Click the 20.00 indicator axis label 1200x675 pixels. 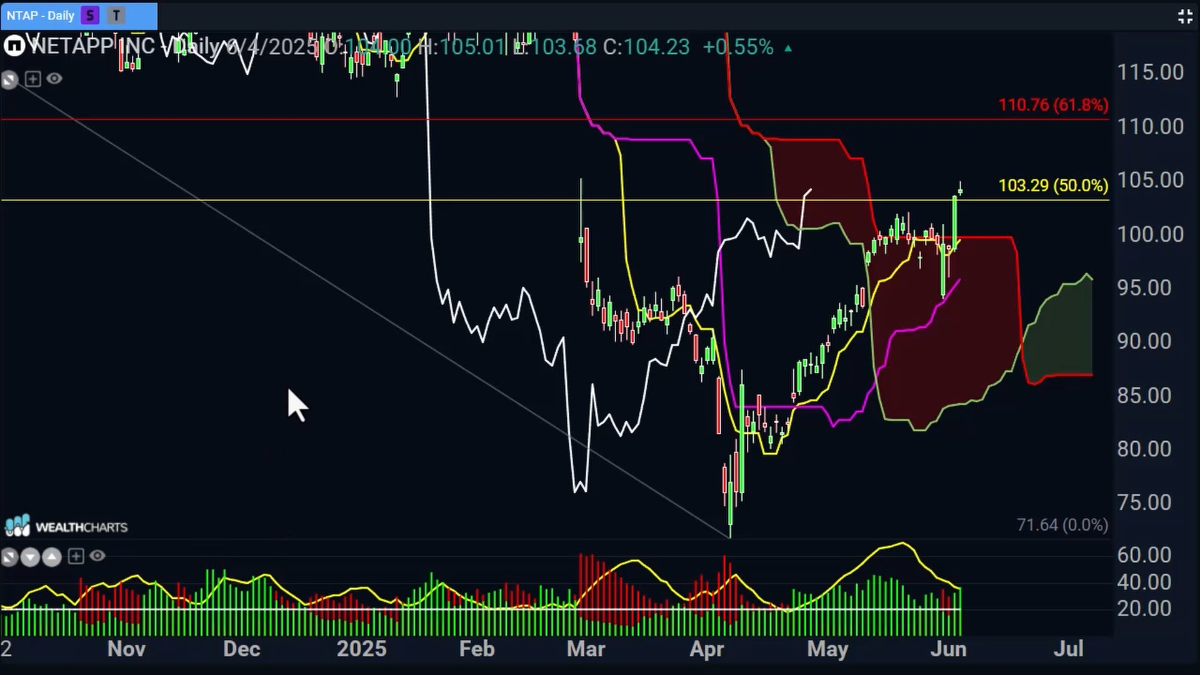1144,609
